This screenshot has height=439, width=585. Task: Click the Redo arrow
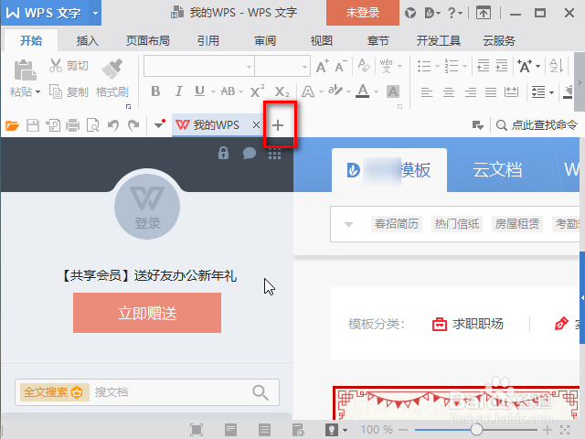(x=133, y=125)
